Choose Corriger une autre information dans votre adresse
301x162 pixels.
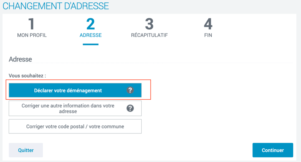pos(75,108)
